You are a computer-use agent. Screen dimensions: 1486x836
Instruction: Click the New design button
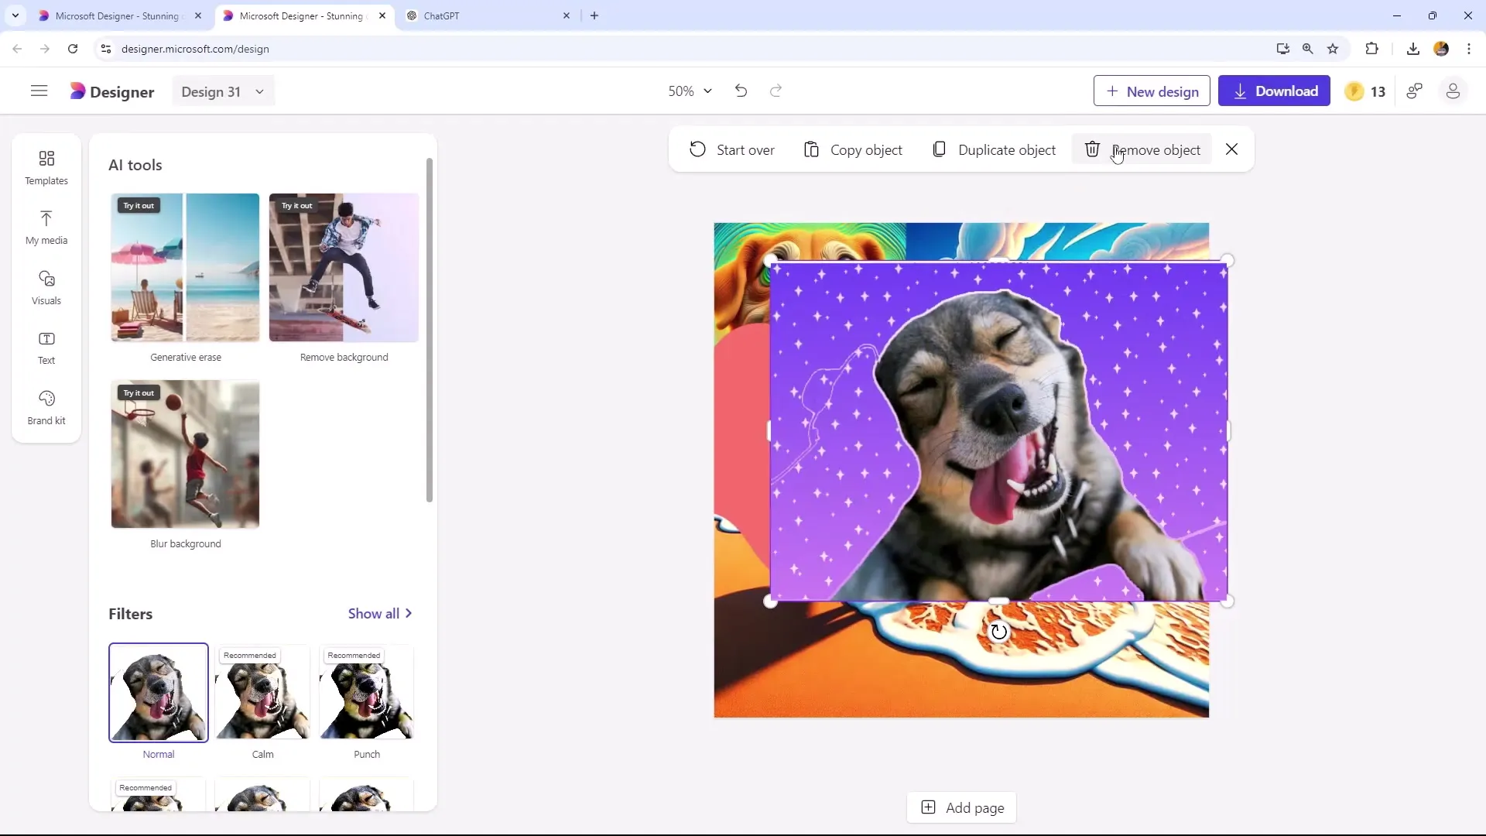1152,91
